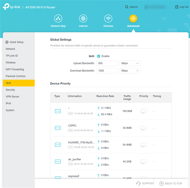Uncheck the QoS Enable checkbox

pyautogui.click(x=99, y=56)
